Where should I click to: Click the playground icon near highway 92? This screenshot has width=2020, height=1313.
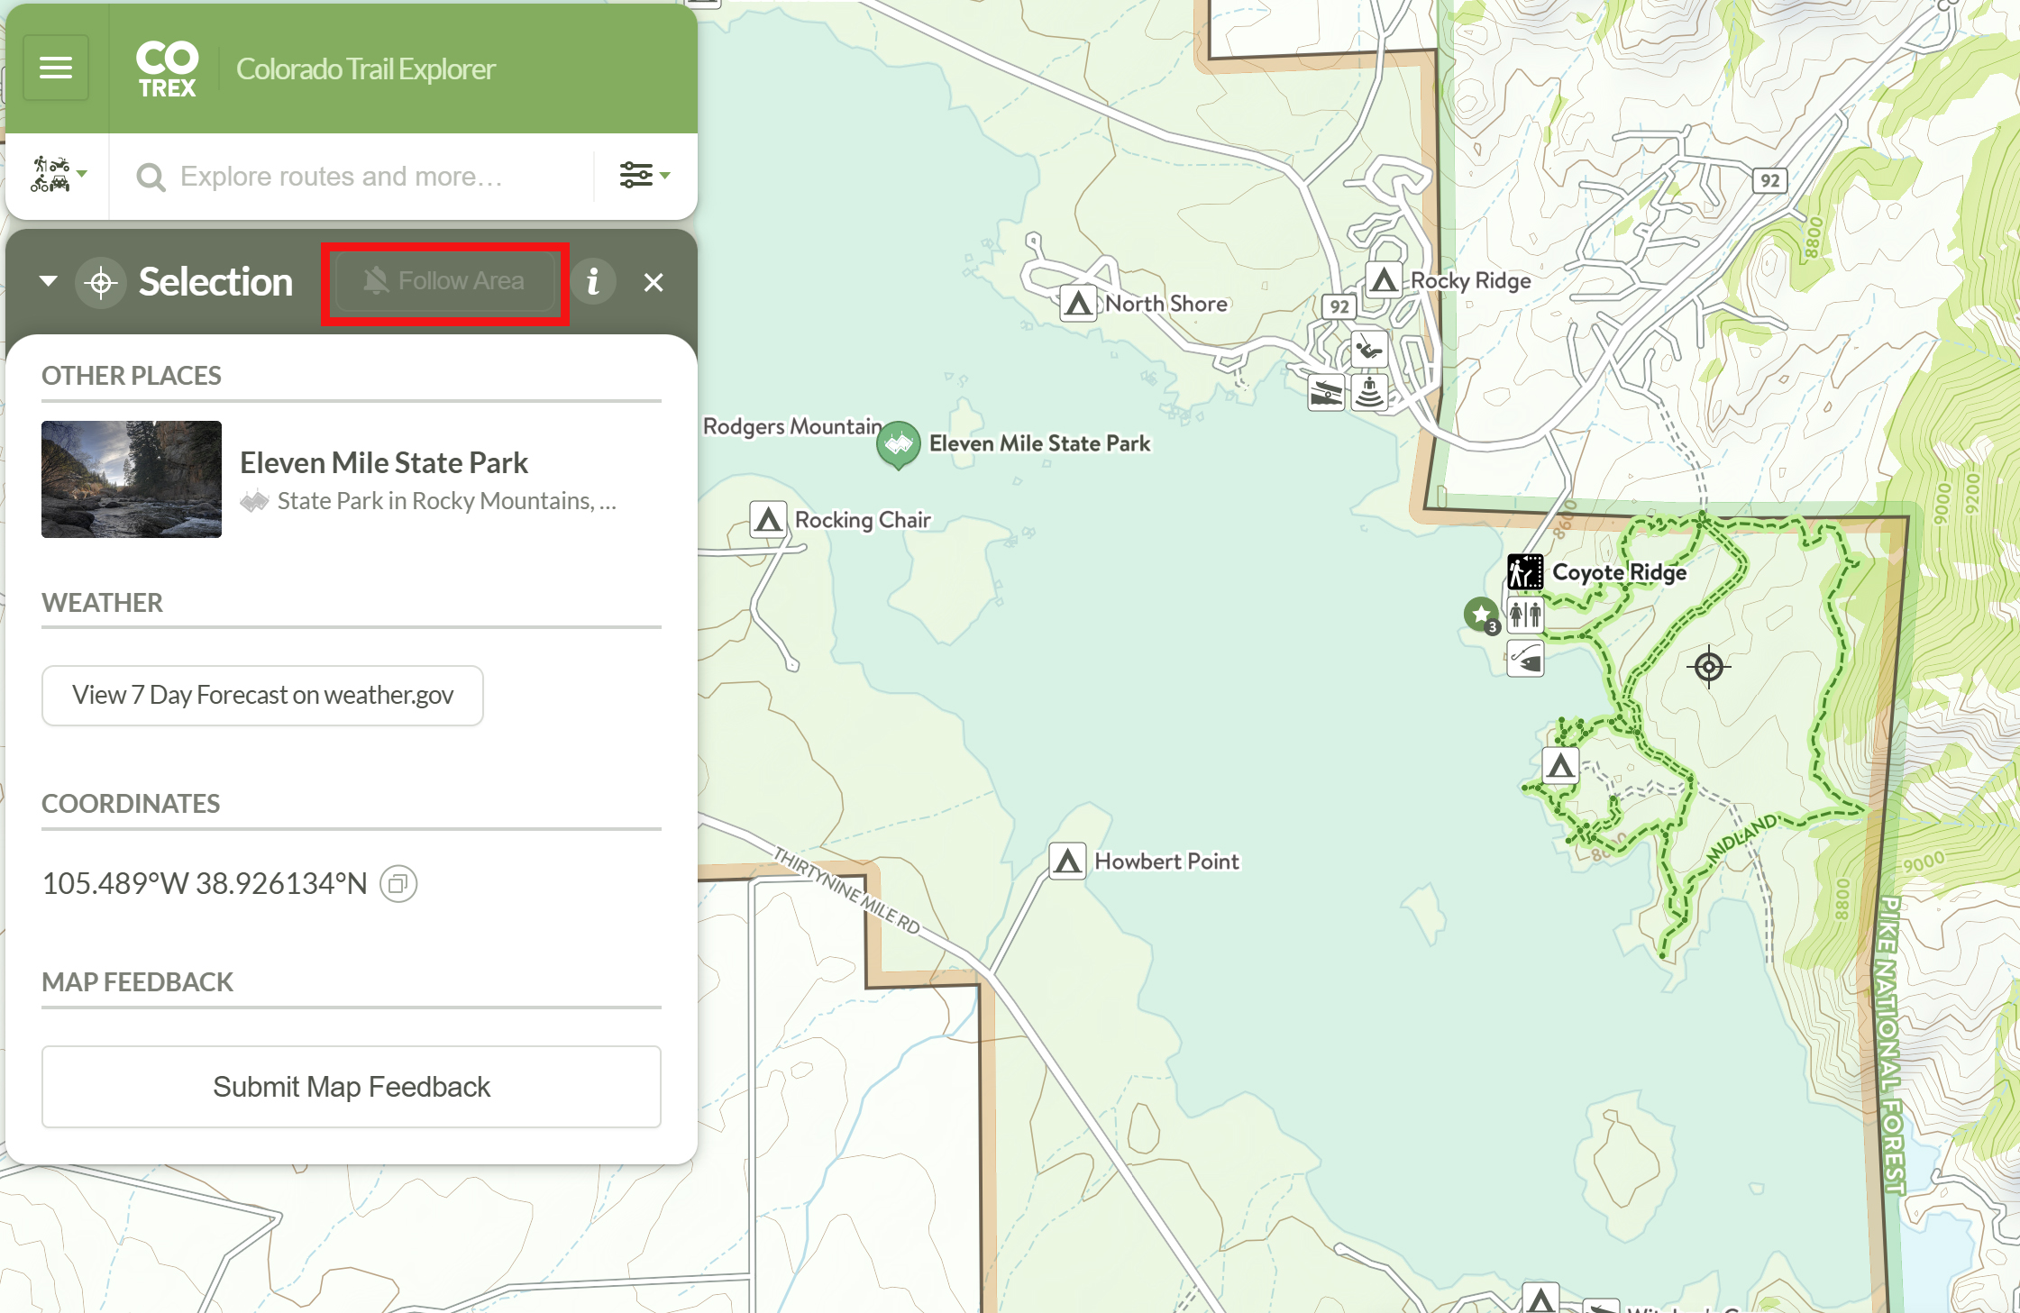[1369, 350]
